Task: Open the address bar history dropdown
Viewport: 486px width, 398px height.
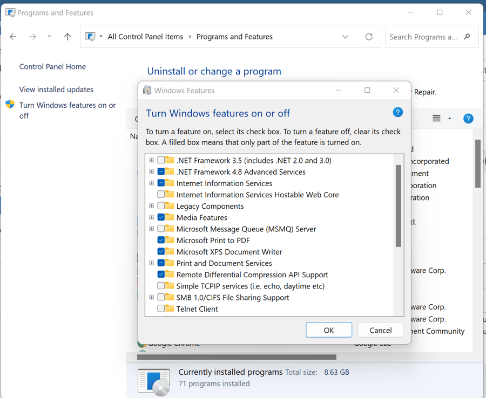Action: (x=345, y=37)
